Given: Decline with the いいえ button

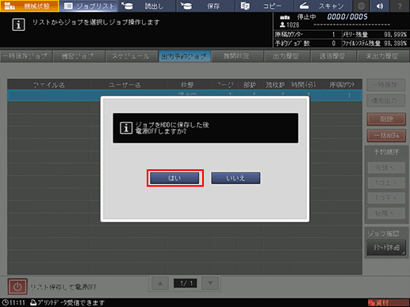Looking at the screenshot, I should tap(236, 178).
